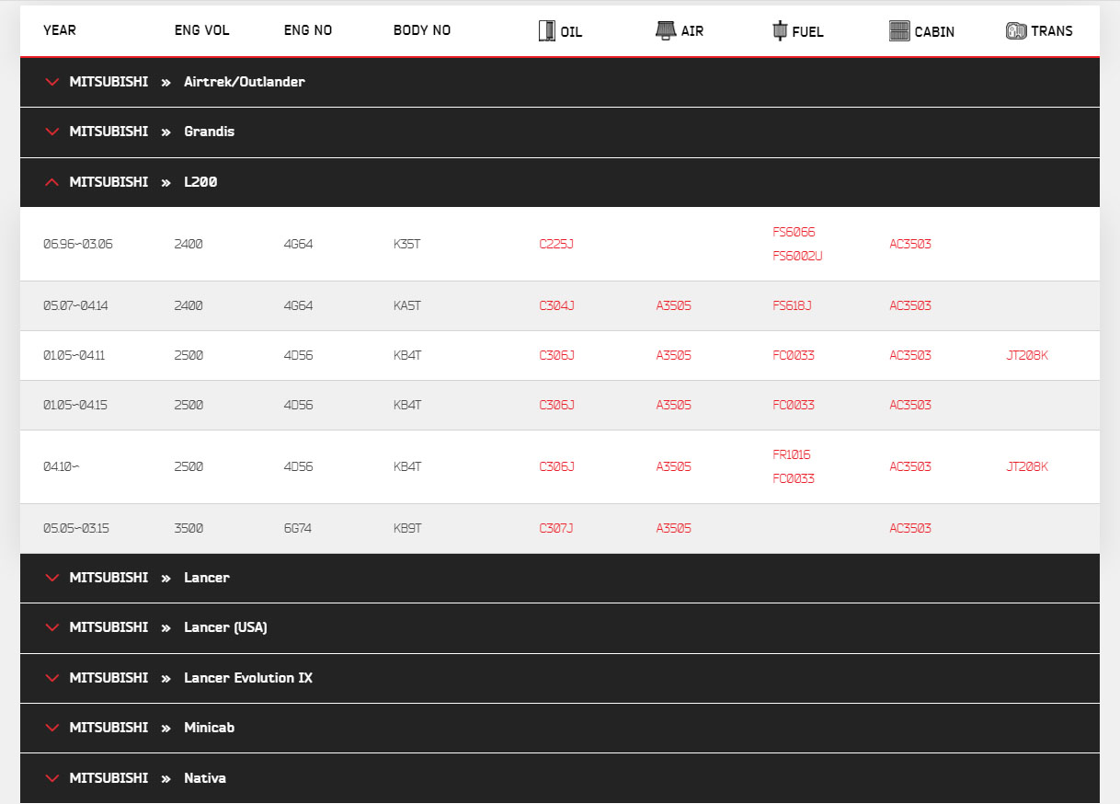This screenshot has width=1120, height=804.
Task: Open cabin filter AC3503 in K35T row
Action: coord(910,244)
